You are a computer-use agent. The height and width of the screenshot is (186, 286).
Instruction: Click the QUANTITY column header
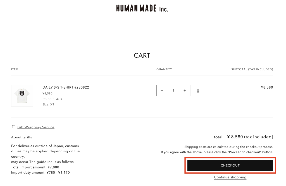point(164,69)
